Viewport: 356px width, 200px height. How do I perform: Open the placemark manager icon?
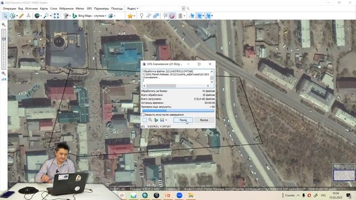click(x=165, y=16)
